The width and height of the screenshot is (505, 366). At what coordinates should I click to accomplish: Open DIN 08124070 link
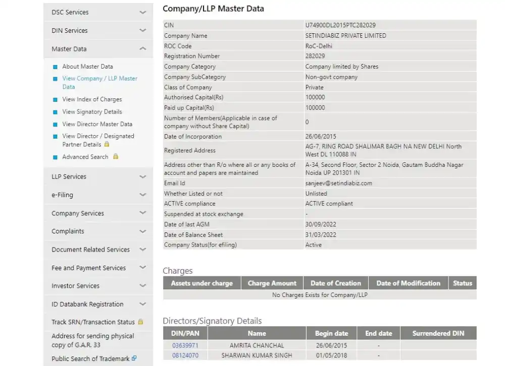click(x=185, y=355)
